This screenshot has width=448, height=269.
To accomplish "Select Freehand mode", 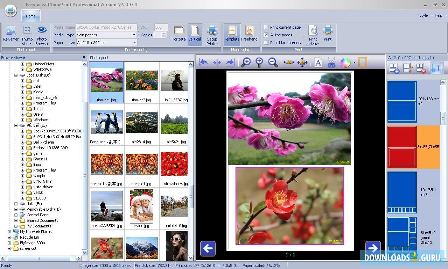I will click(249, 34).
